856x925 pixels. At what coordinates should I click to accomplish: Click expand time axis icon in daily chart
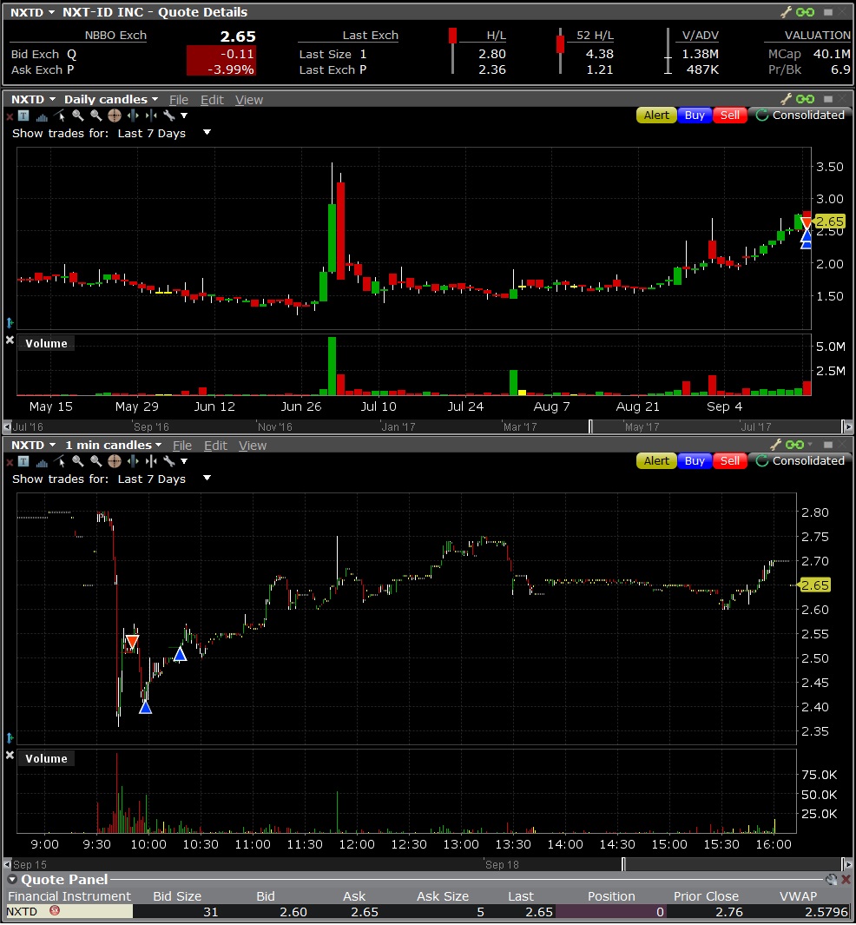tap(133, 116)
